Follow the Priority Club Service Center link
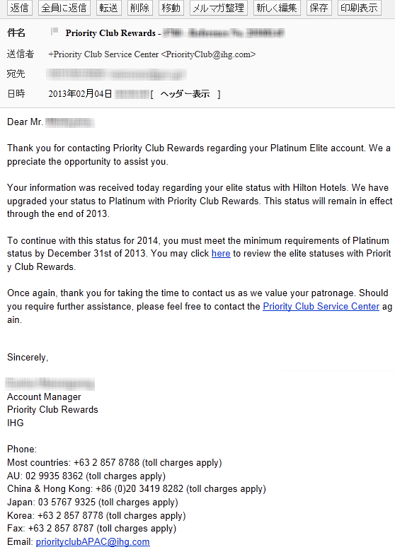Screen dimensions: 395x552 point(321,306)
